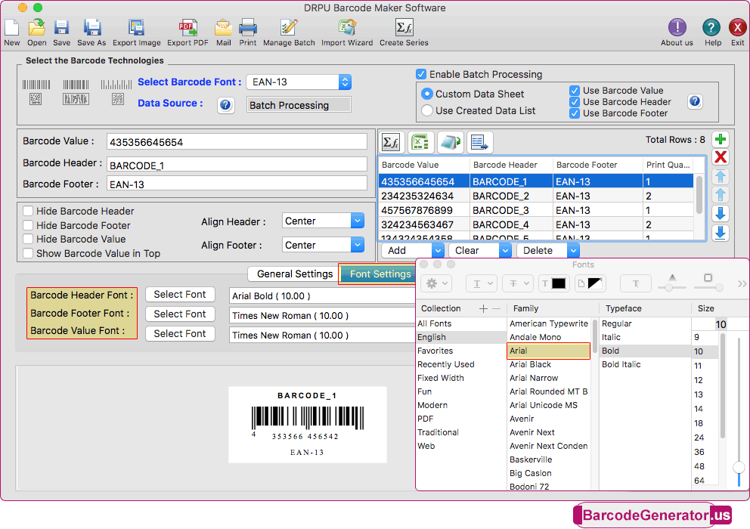Click the text color swatch in Fonts panel

point(559,283)
